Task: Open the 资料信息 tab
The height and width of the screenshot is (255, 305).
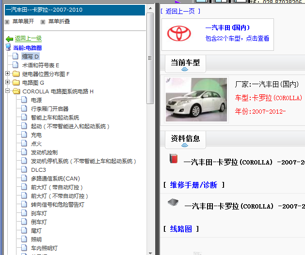Action: pos(185,140)
